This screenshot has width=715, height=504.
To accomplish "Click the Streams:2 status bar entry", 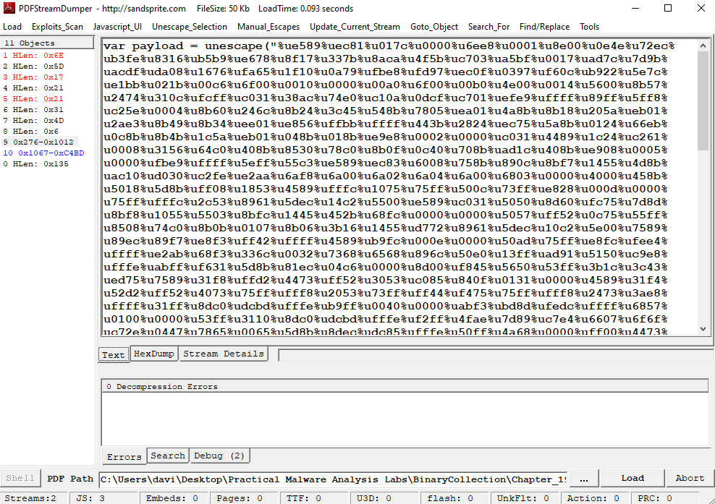I will (x=33, y=498).
